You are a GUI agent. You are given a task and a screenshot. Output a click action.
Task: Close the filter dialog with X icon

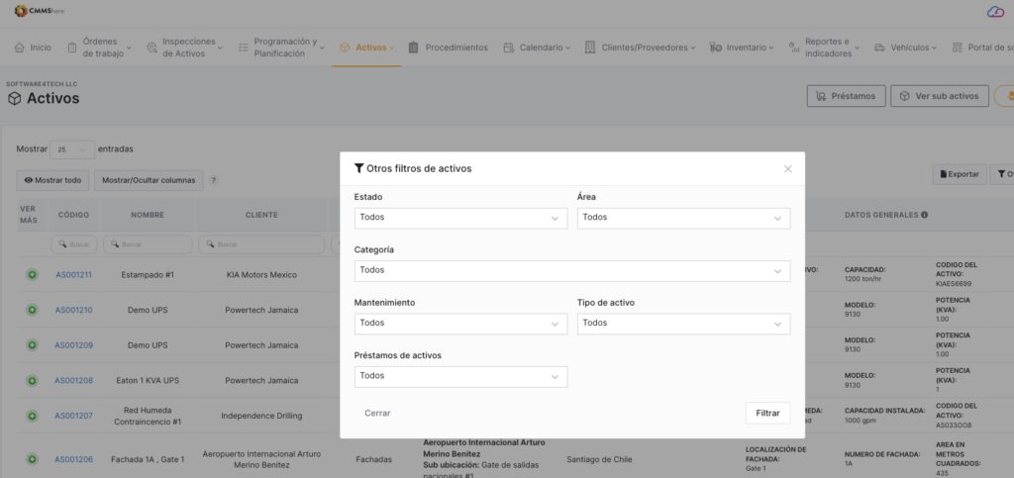pos(787,169)
